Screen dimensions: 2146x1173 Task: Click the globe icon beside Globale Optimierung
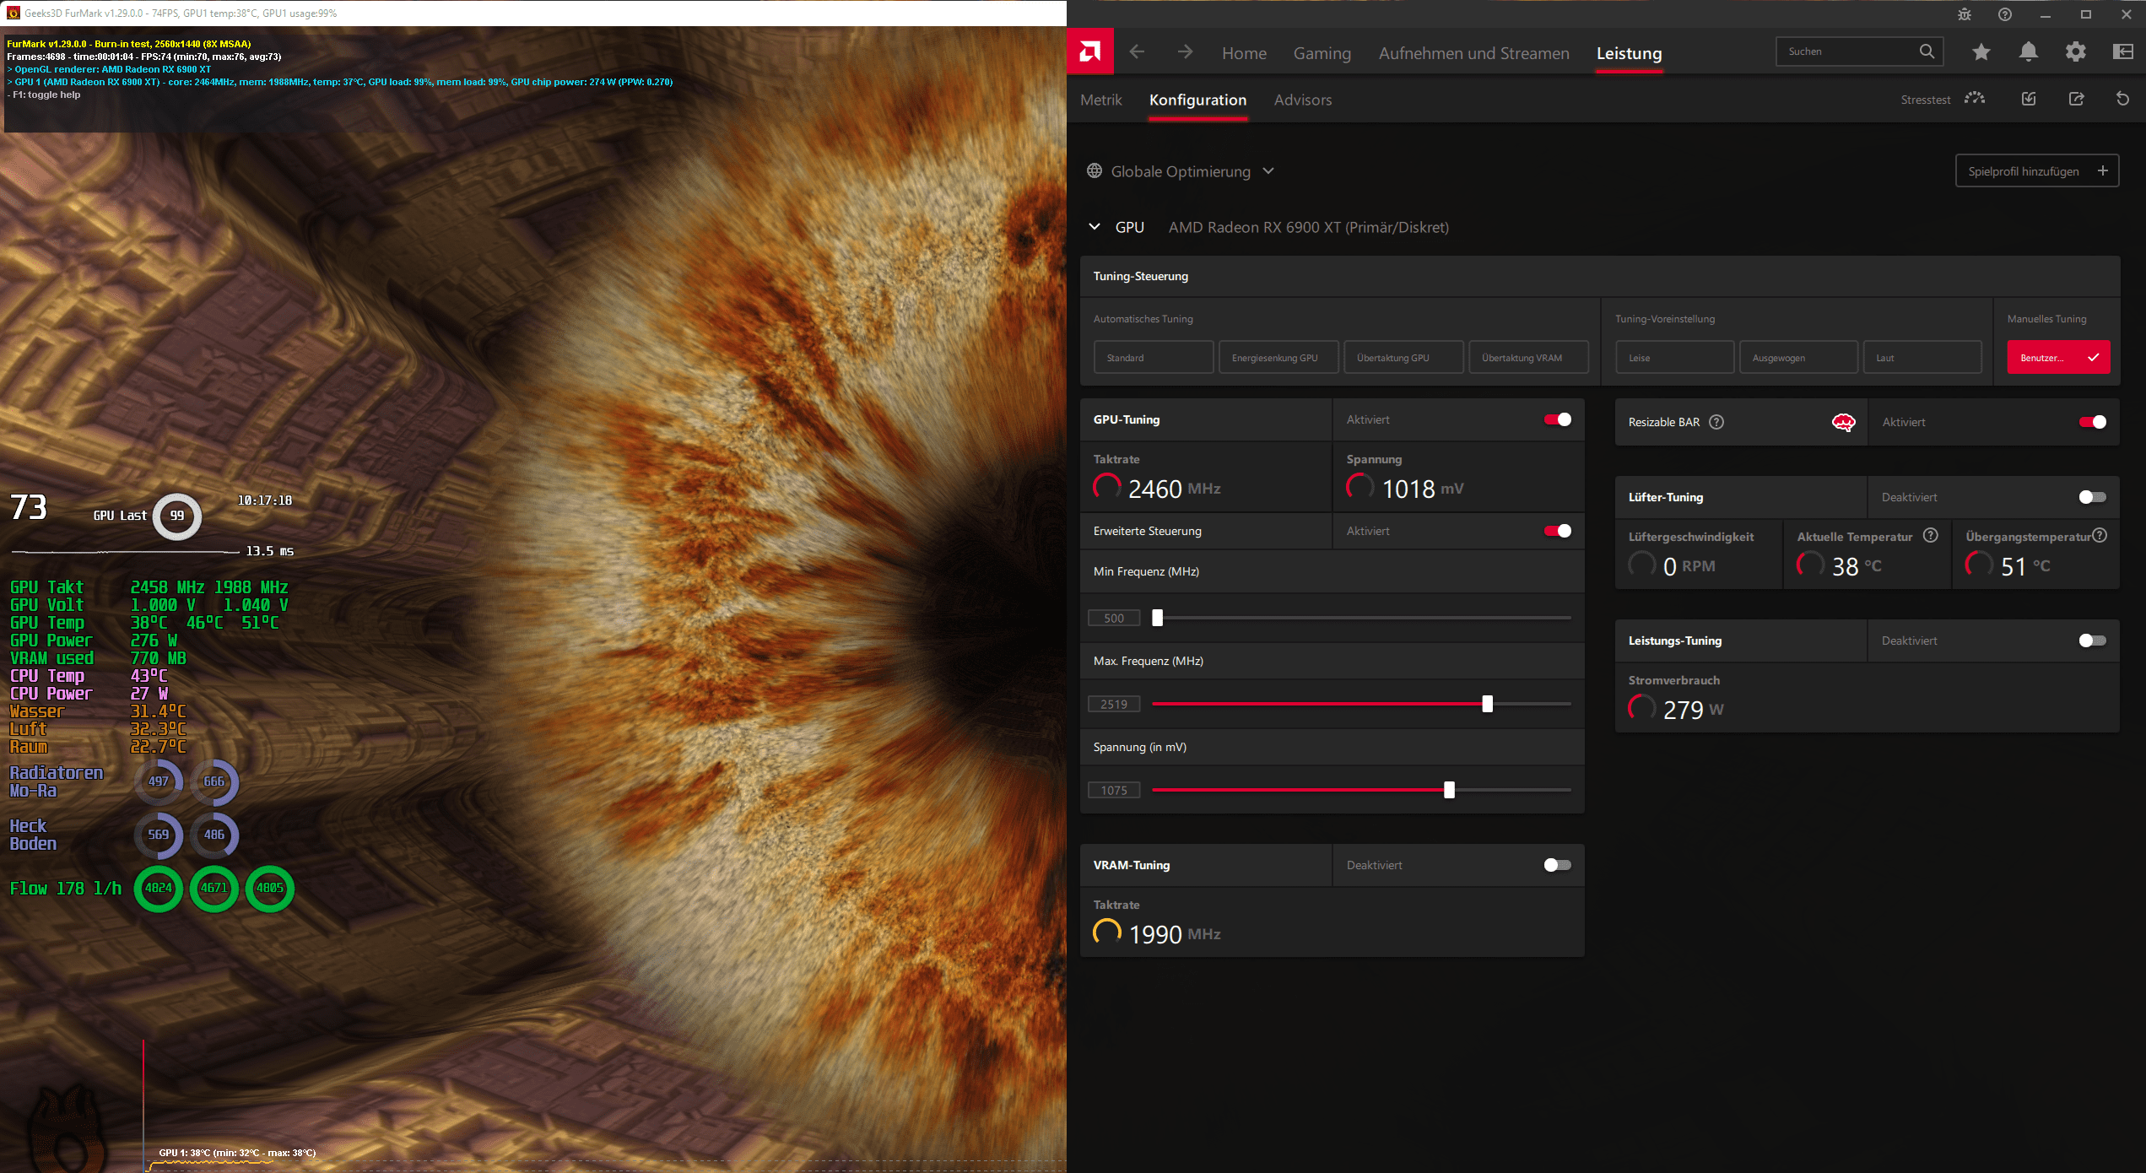[x=1095, y=170]
